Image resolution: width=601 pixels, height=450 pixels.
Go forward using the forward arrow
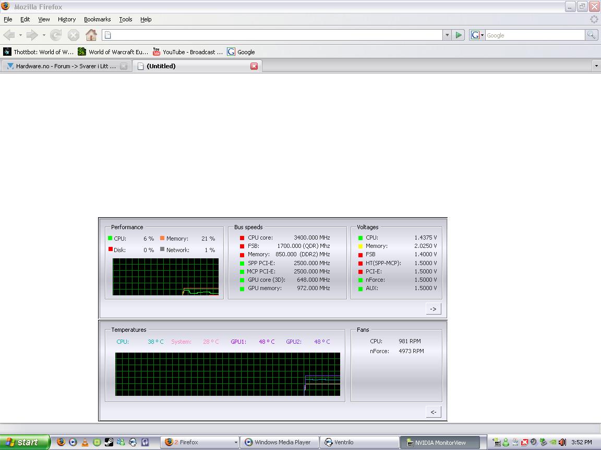tap(32, 35)
